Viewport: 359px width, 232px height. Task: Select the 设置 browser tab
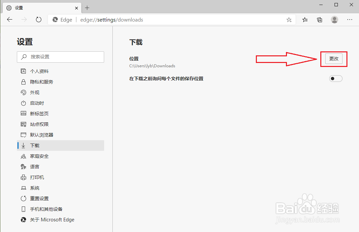pos(42,8)
